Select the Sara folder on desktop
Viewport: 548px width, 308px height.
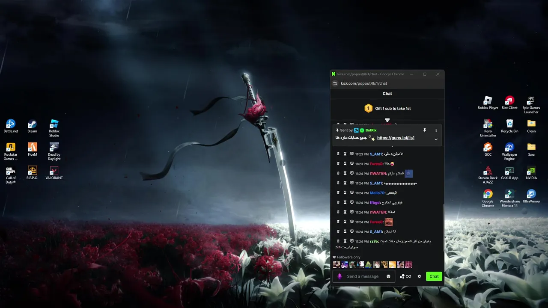(531, 150)
